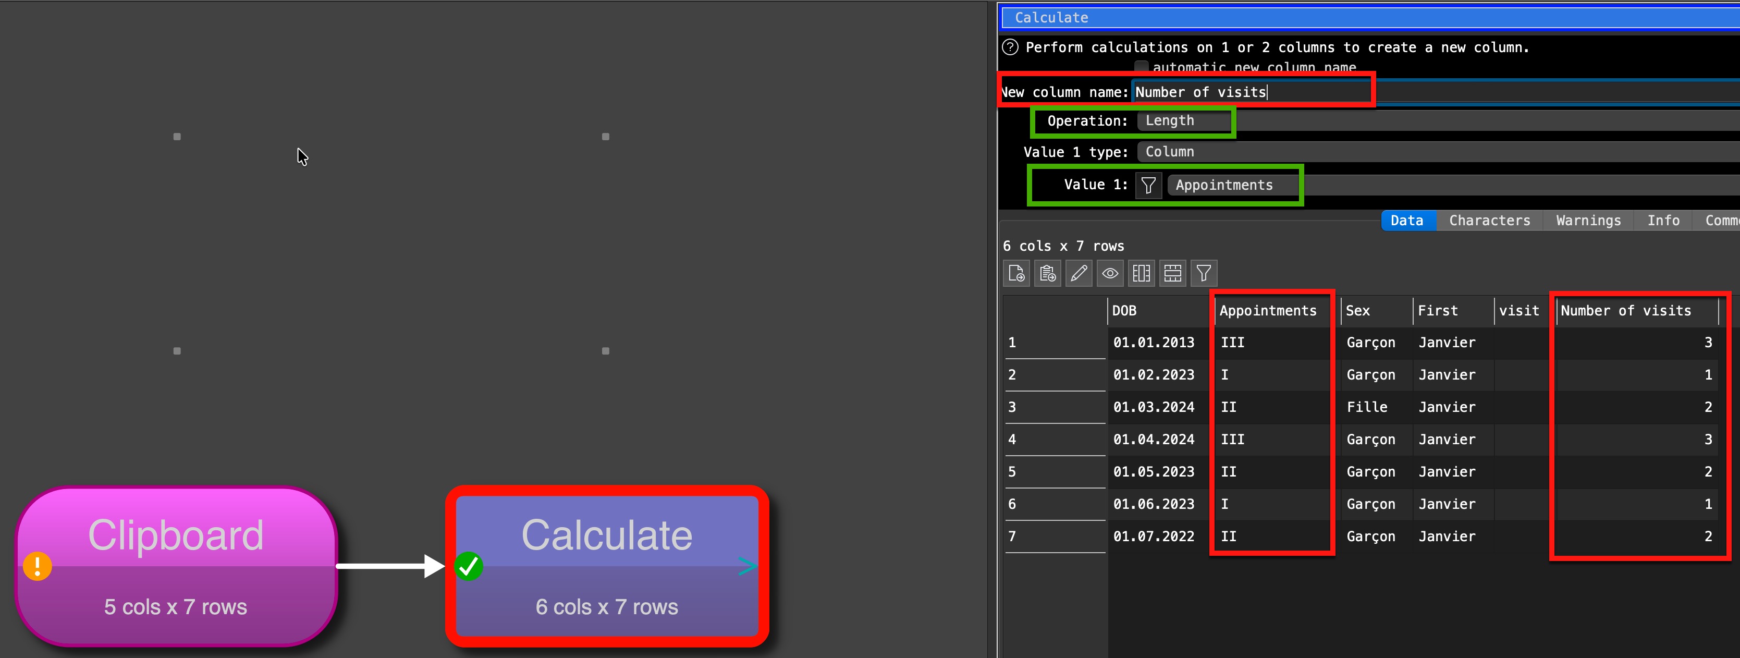Click the filter icon beside Value 1
Image resolution: width=1740 pixels, height=658 pixels.
(x=1148, y=185)
